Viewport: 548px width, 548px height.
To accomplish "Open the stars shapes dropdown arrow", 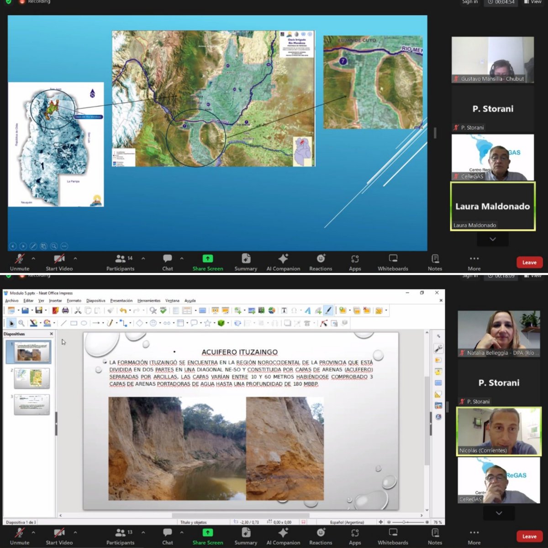I will coord(215,323).
